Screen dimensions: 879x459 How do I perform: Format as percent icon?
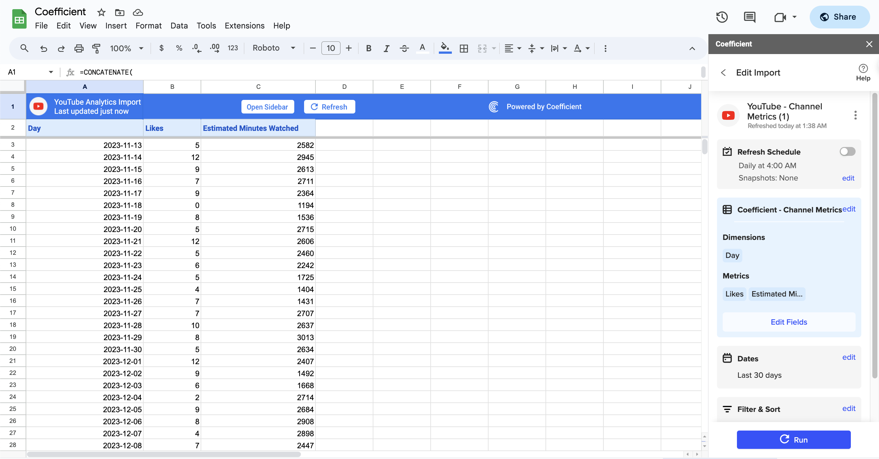pos(179,48)
